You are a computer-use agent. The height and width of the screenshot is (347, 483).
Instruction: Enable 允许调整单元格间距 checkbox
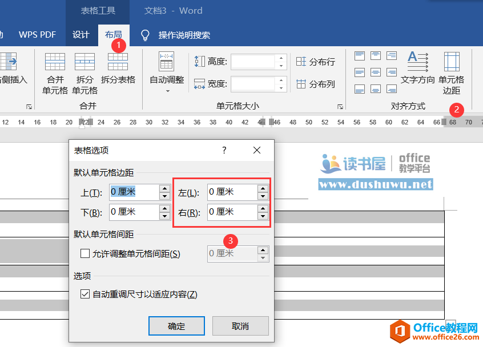[x=85, y=253]
